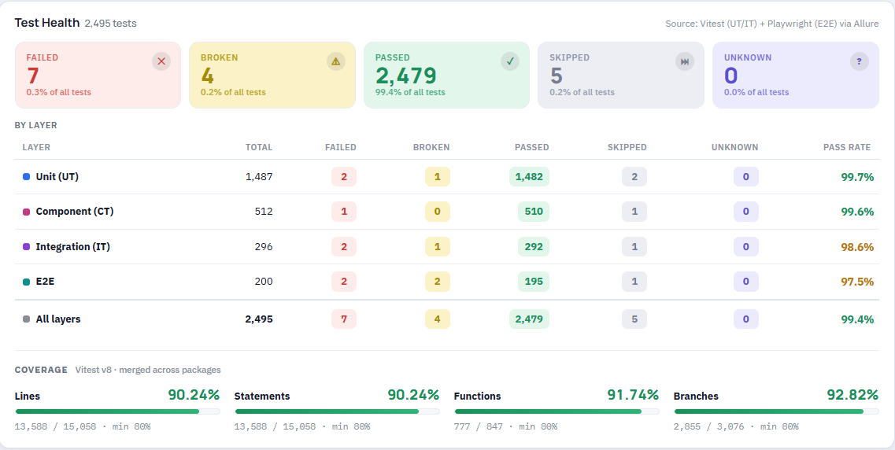Image resolution: width=895 pixels, height=450 pixels.
Task: Click Unit (UT) skipped badge showing 2
Action: 634,177
